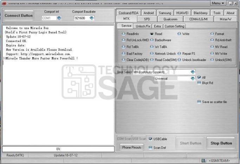Click the Start Button
The width and height of the screenshot is (240, 164).
pos(190,143)
